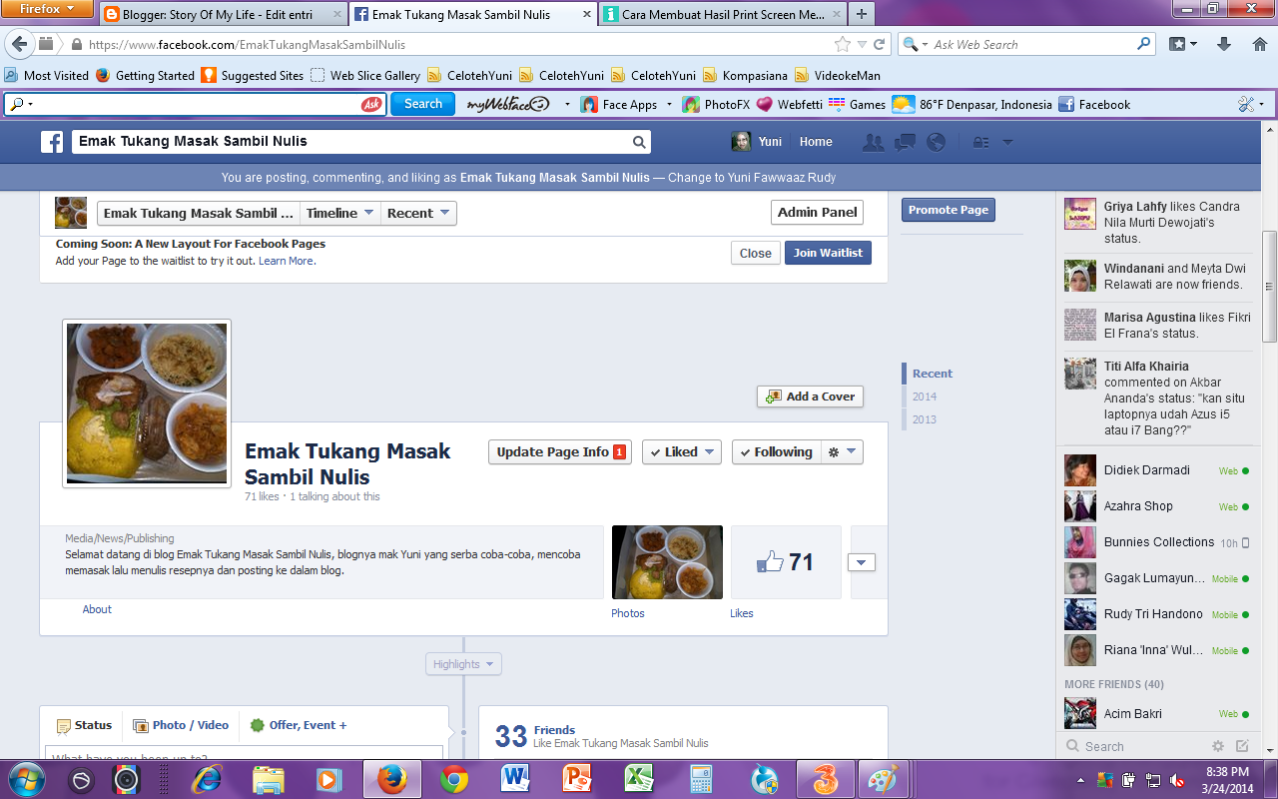
Task: Select the Photo / Video composer tab
Action: click(x=181, y=725)
